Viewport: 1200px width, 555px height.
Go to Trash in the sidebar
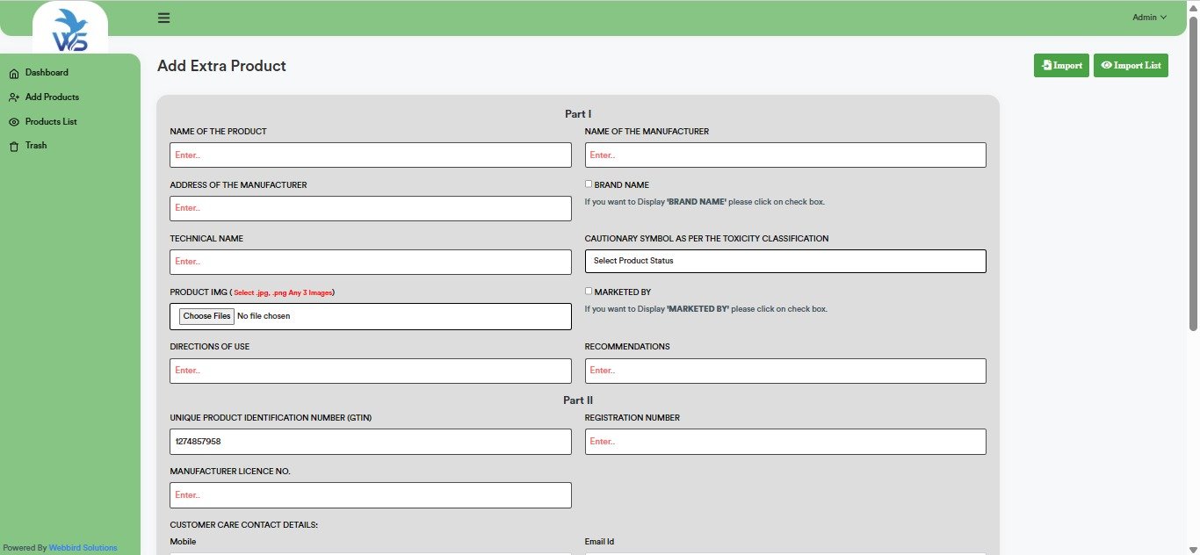[36, 146]
